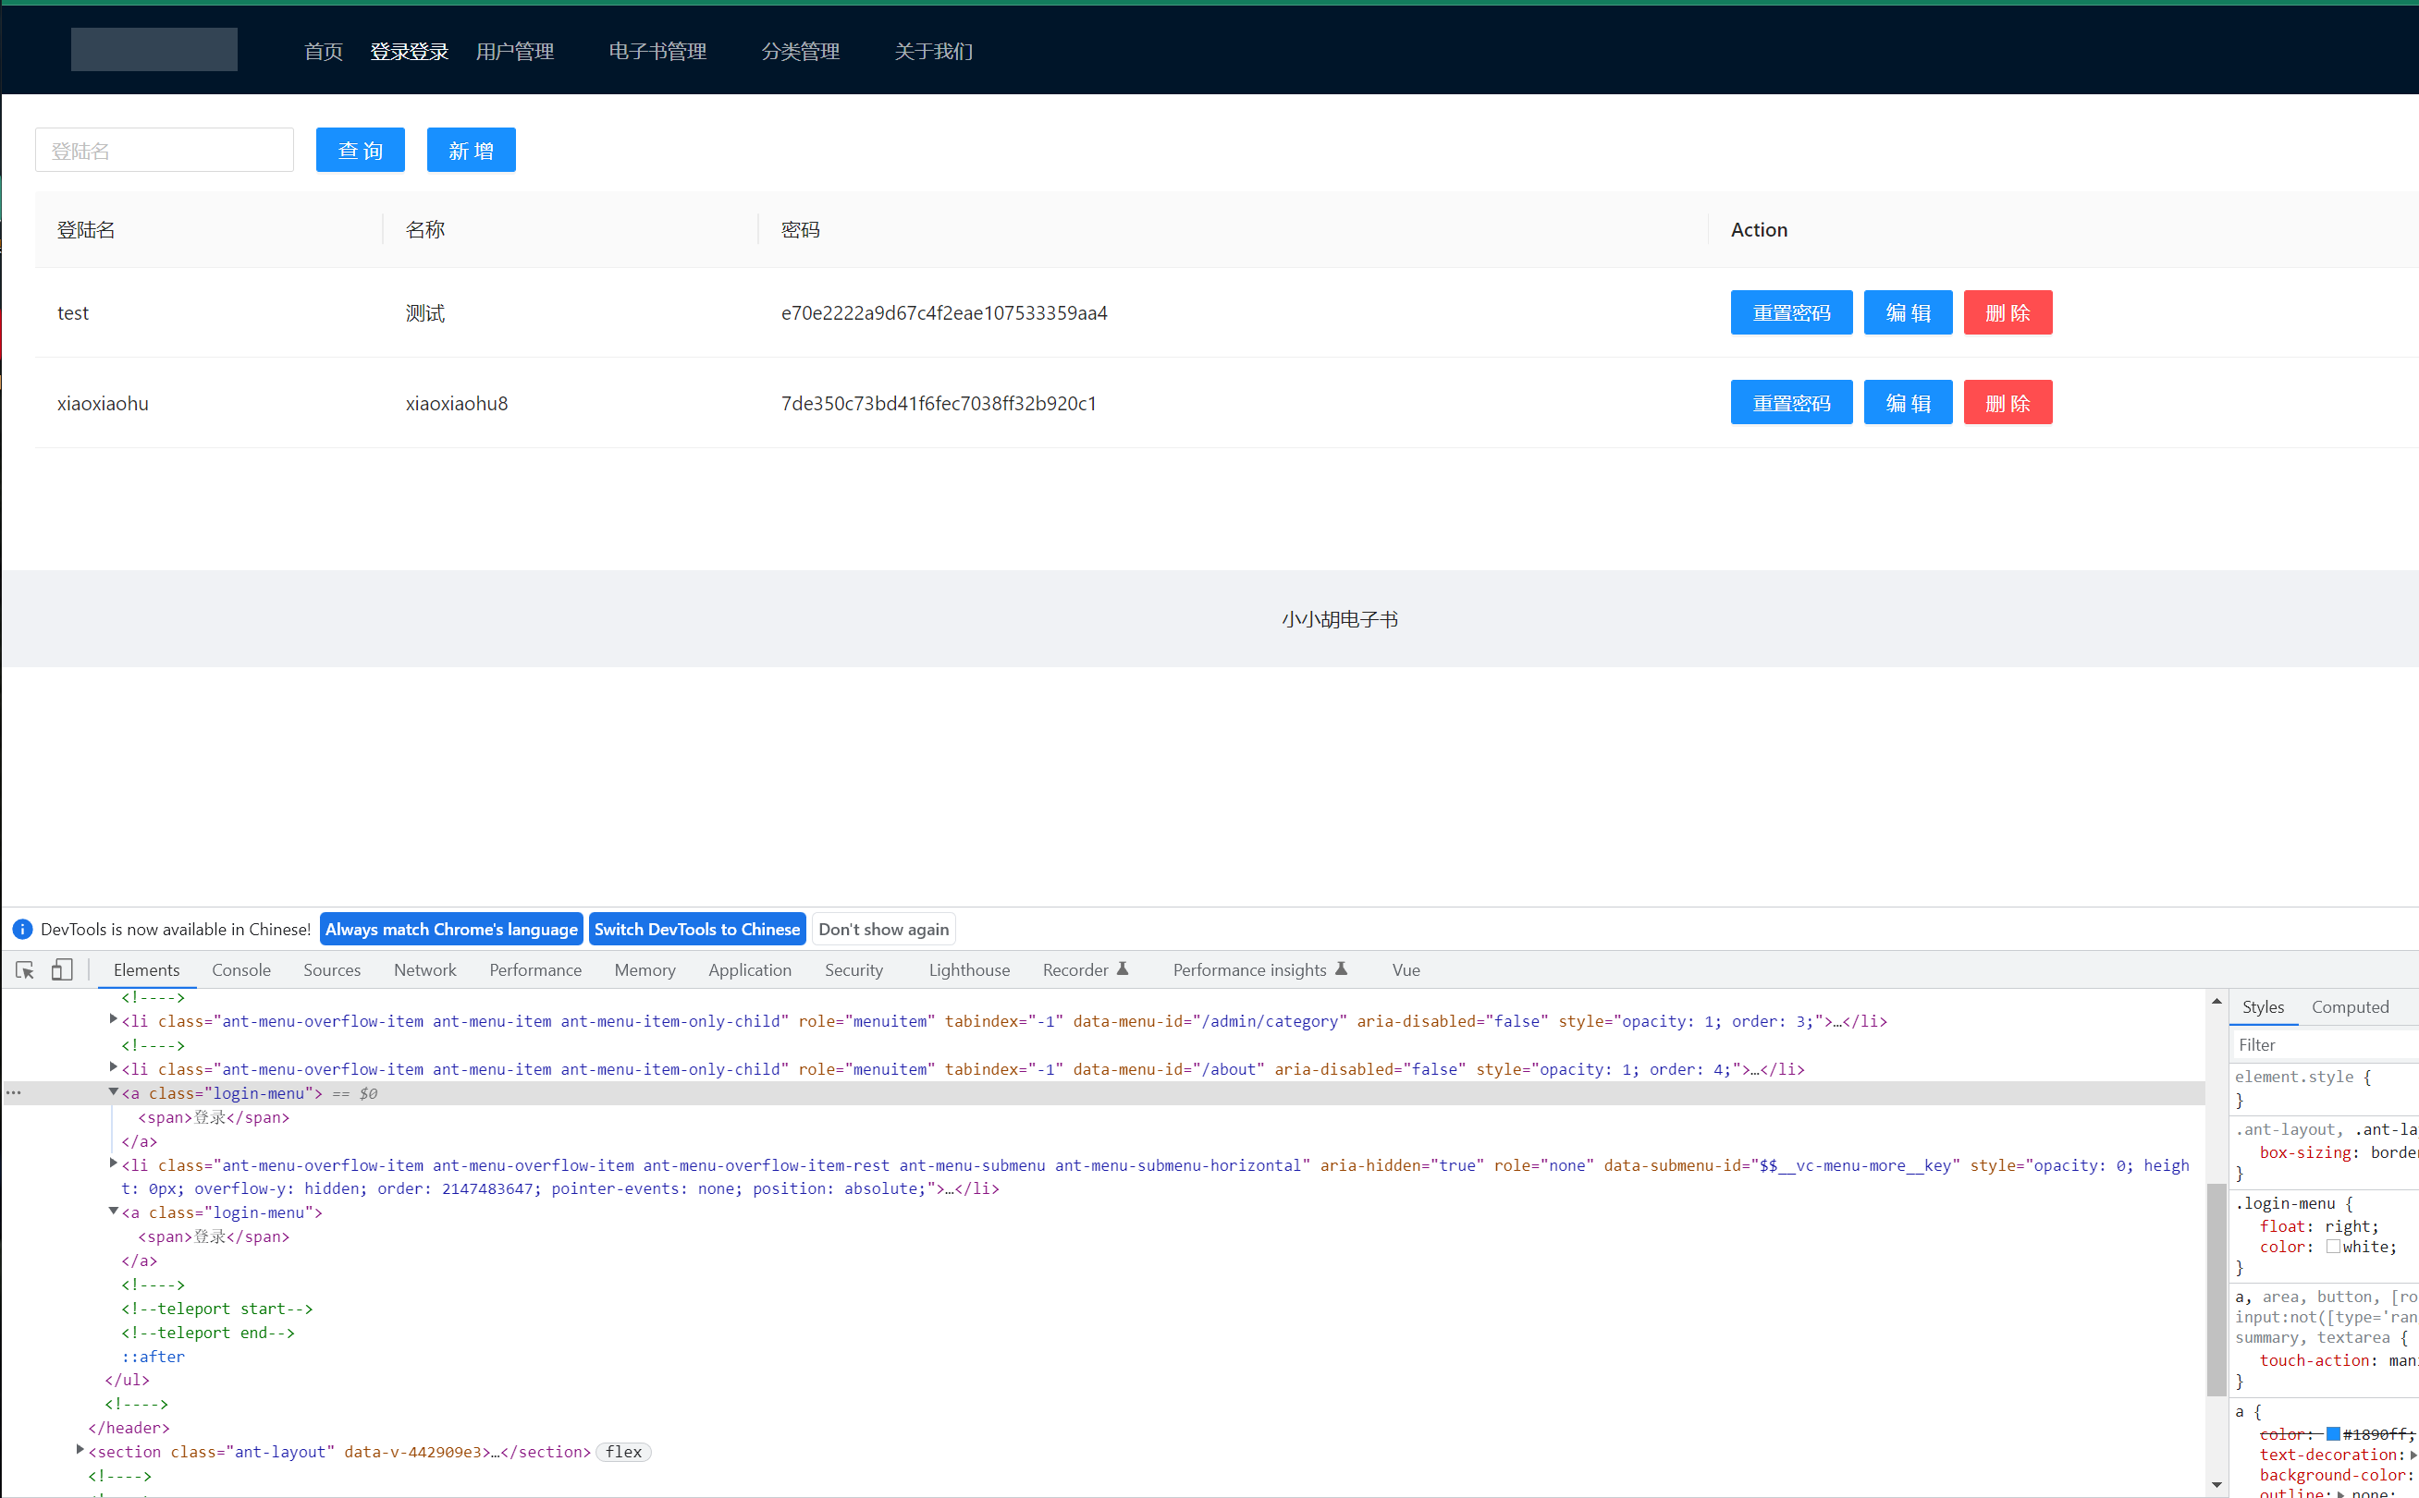Open 用户管理 in the top navigation
This screenshot has width=2419, height=1498.
(x=514, y=52)
